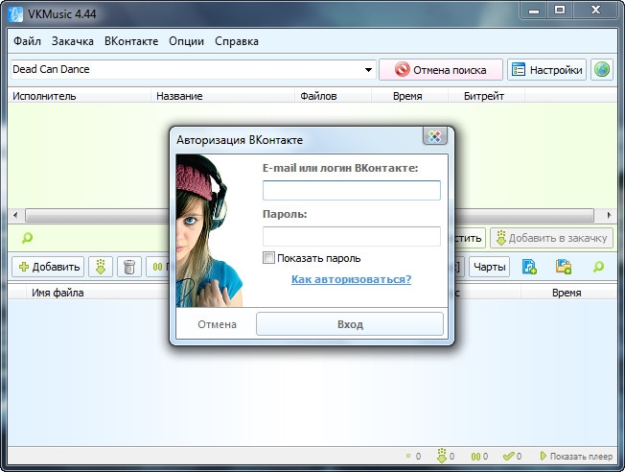Viewport: 625px width, 472px height.
Task: Click the completed downloads checkmark counter
Action: click(x=512, y=456)
